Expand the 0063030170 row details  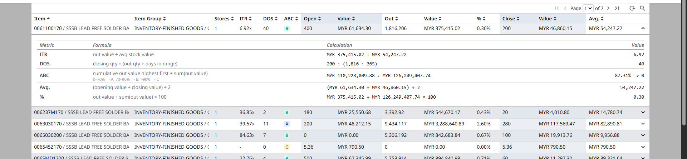643,124
